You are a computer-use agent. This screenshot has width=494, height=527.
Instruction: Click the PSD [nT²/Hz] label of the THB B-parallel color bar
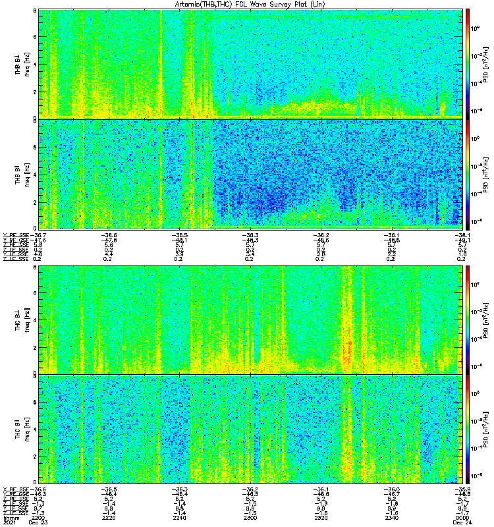pyautogui.click(x=486, y=175)
